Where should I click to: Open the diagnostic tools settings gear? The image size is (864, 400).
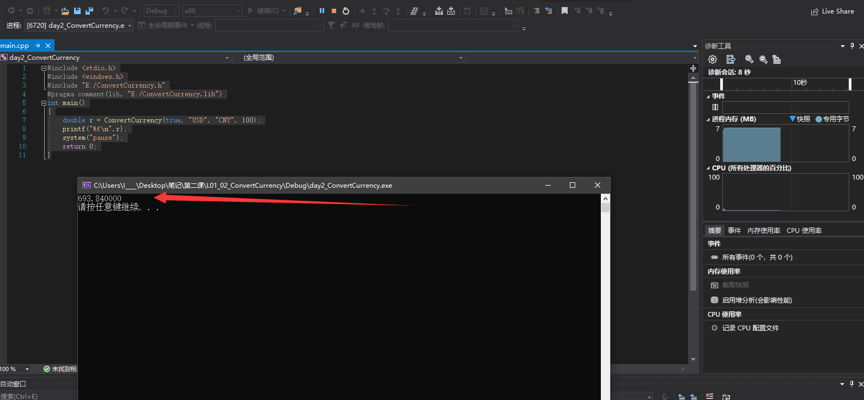[713, 59]
